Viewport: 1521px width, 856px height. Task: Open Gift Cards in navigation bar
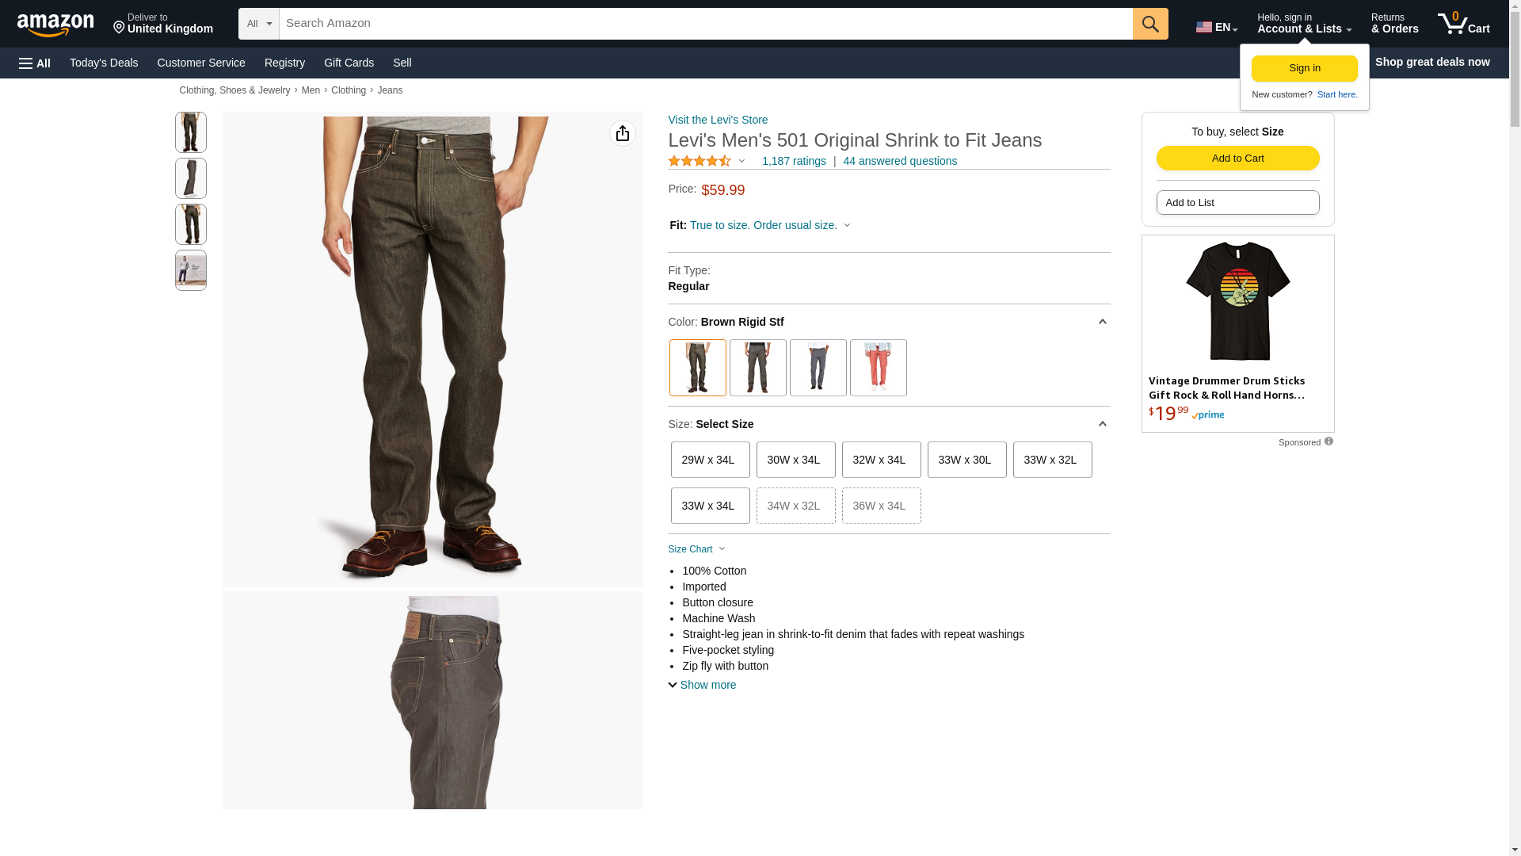pyautogui.click(x=349, y=63)
